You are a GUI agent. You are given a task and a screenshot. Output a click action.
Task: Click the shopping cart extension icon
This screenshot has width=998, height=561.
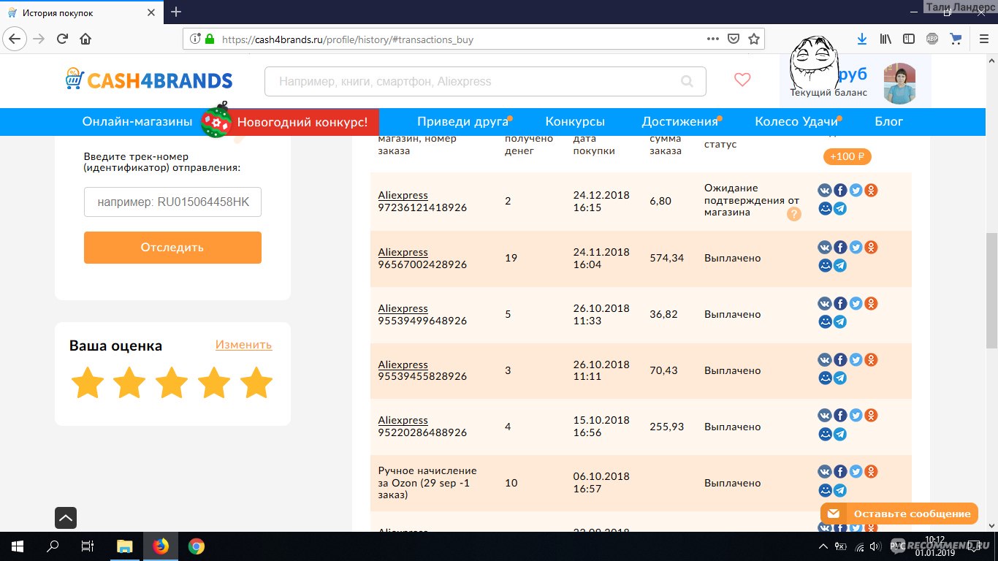pos(955,39)
